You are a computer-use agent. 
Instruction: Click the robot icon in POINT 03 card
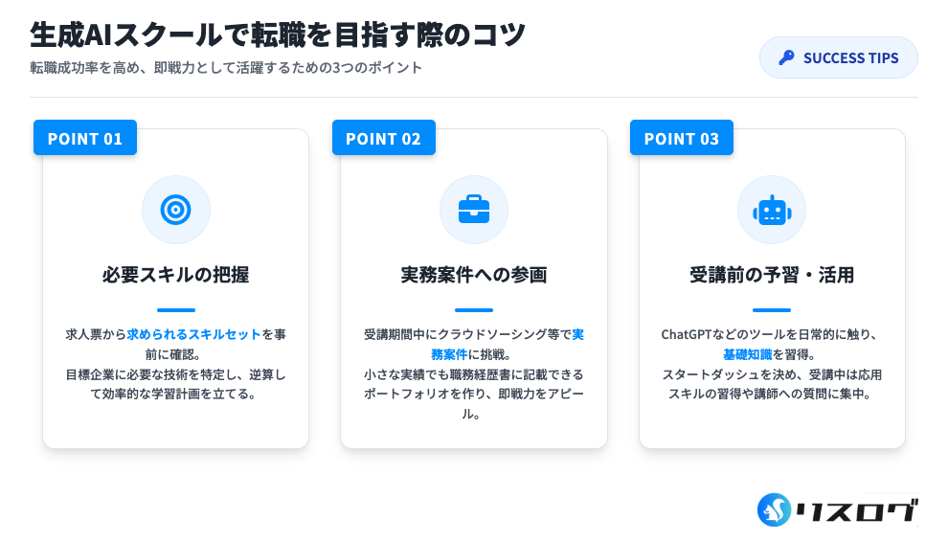click(772, 210)
